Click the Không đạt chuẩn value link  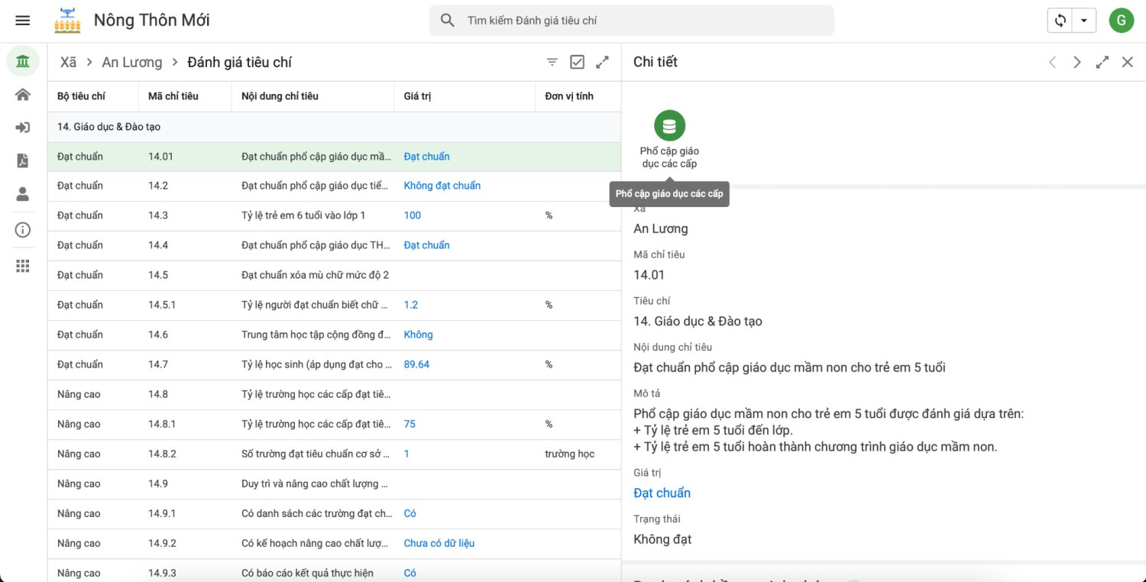(442, 186)
